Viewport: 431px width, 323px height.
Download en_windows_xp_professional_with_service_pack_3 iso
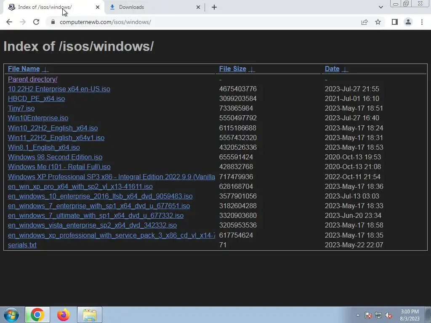click(111, 235)
